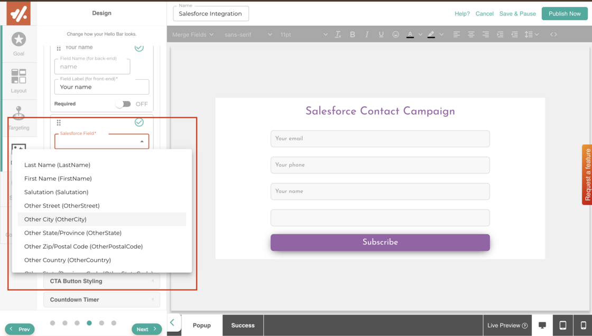This screenshot has height=336, width=592.
Task: Decrease text indent
Action: [x=514, y=34]
